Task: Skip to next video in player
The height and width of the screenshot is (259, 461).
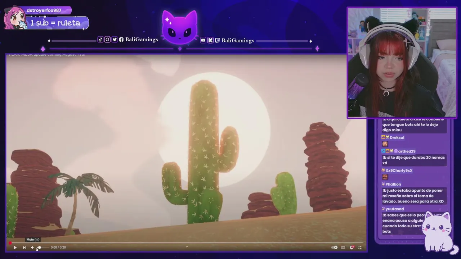Action: pyautogui.click(x=24, y=247)
